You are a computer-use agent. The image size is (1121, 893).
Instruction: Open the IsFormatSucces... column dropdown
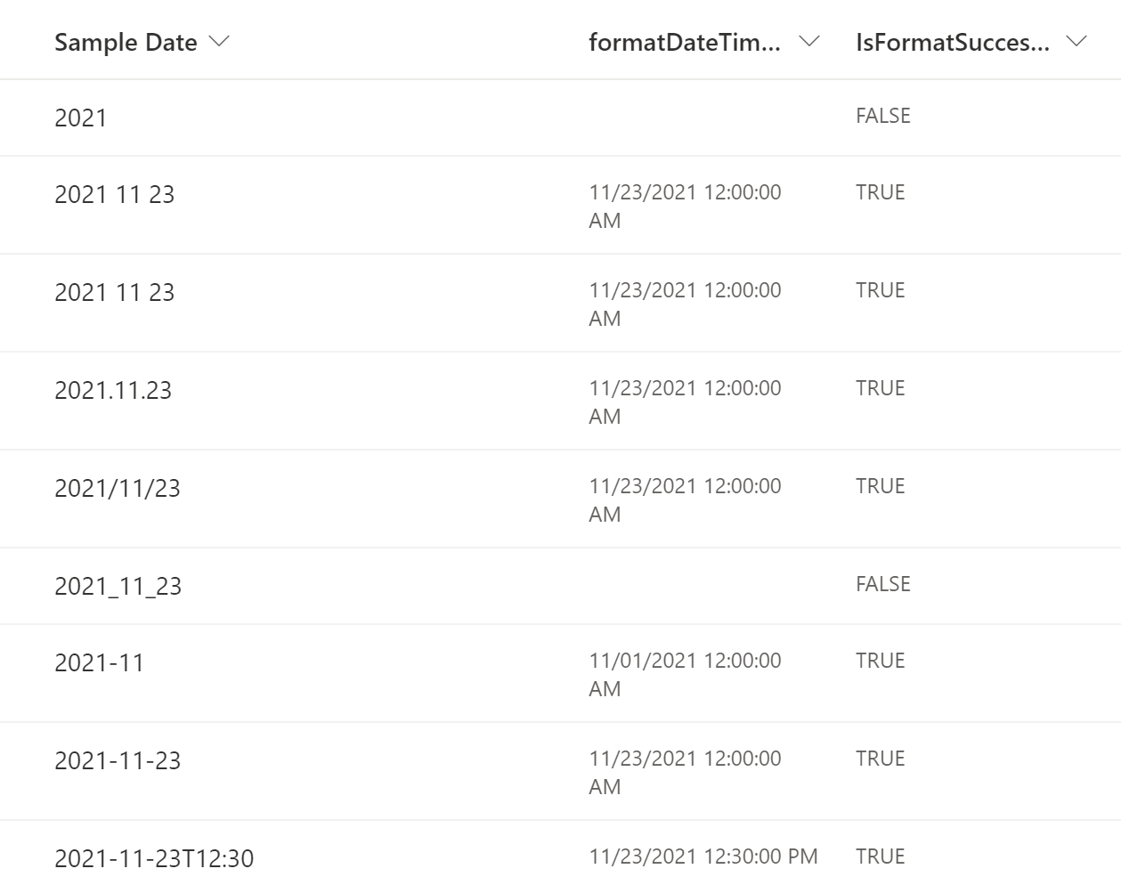point(1076,42)
